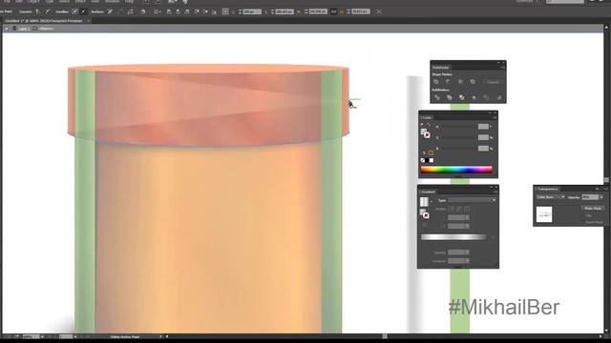Click the remove selected anchor points icon
This screenshot has height=343, width=611.
(110, 11)
